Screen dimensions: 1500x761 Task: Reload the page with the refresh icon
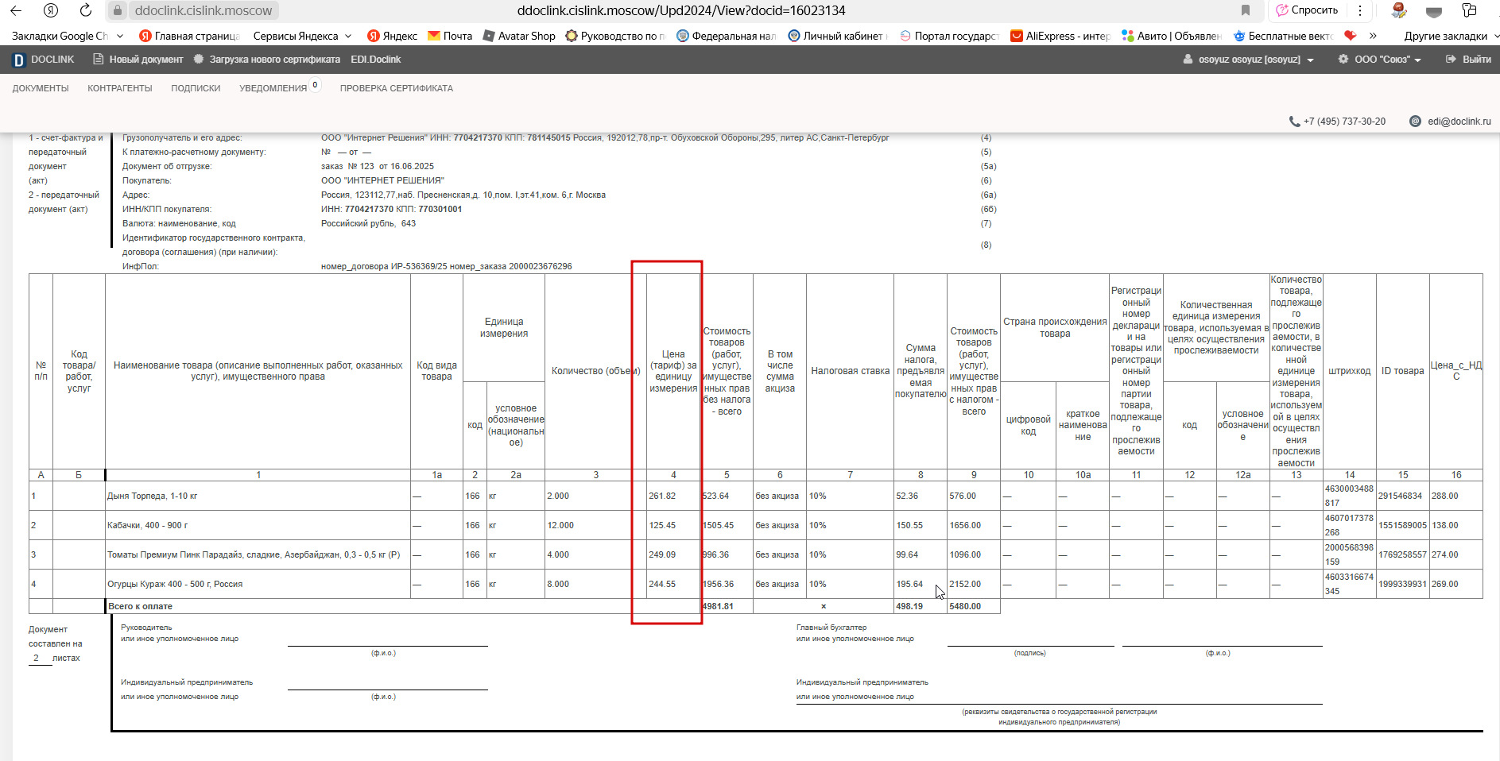pos(86,10)
